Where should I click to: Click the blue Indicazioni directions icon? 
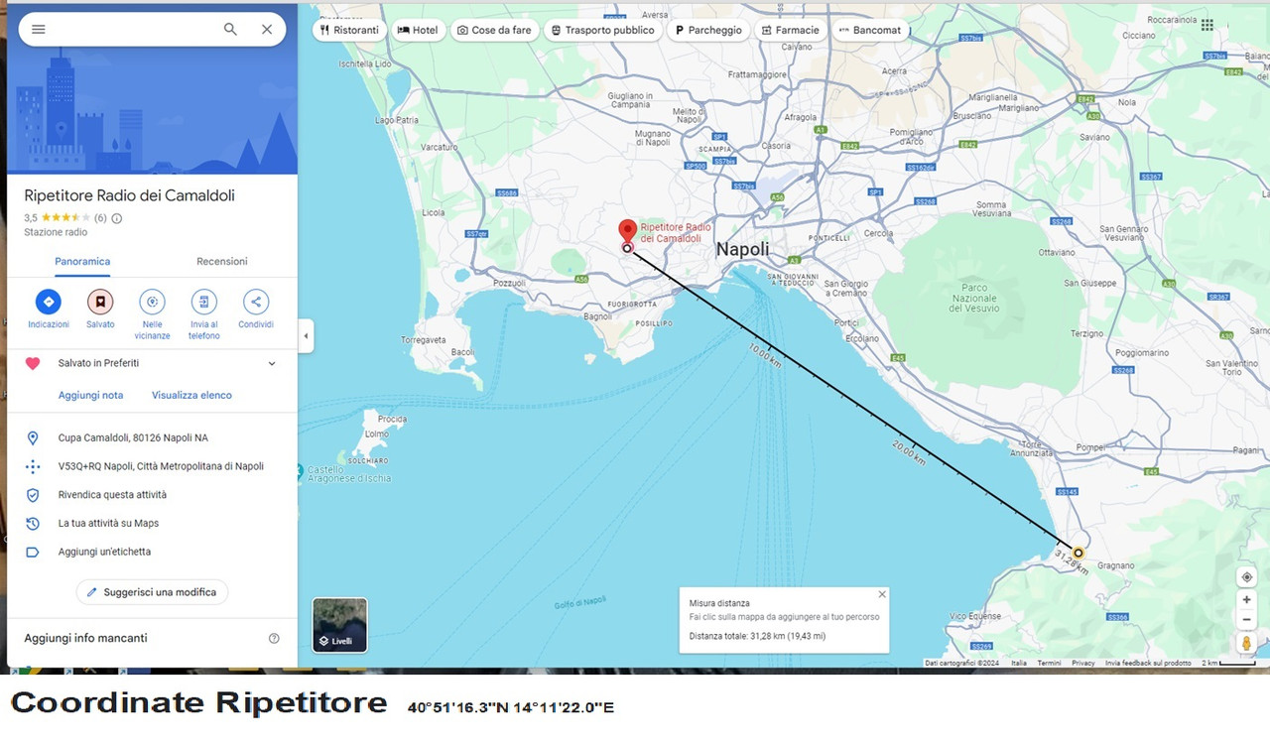pyautogui.click(x=49, y=302)
